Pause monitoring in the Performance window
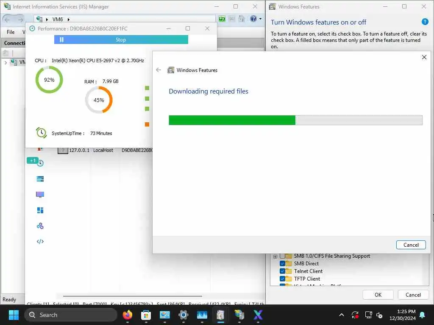Image resolution: width=434 pixels, height=325 pixels. pos(62,40)
